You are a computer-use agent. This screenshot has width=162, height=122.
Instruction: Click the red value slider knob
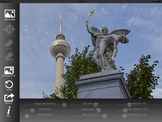tap(96, 105)
